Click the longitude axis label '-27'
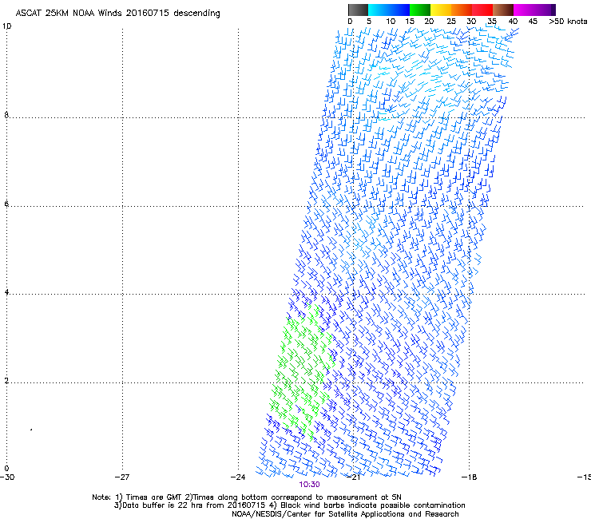 [122, 477]
